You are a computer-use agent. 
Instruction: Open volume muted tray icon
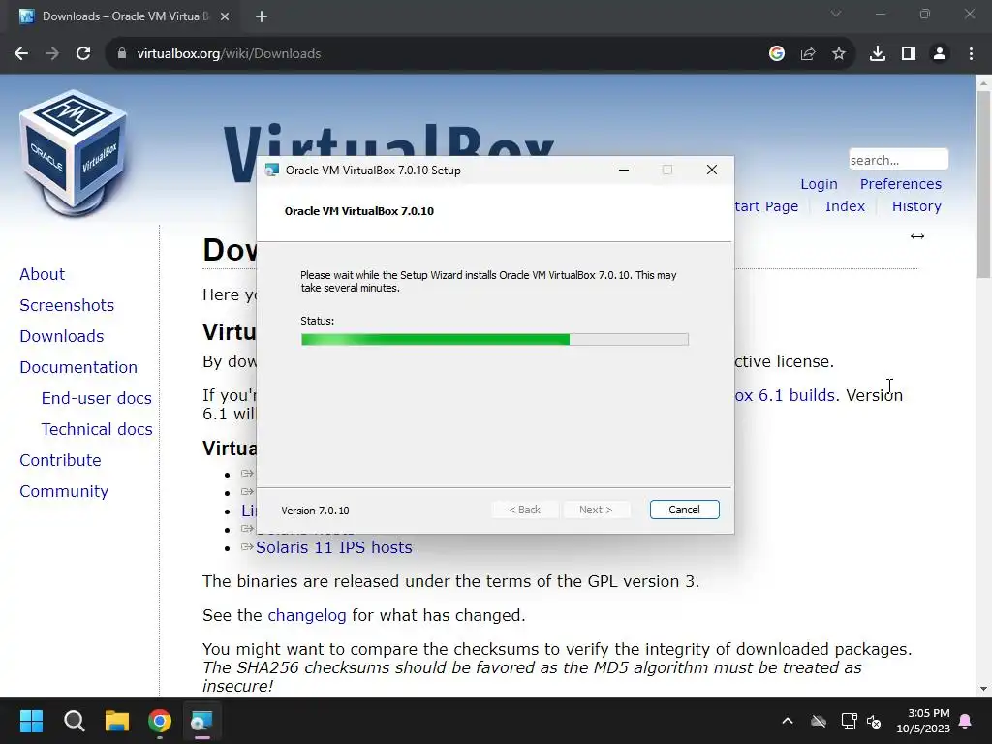[875, 721]
